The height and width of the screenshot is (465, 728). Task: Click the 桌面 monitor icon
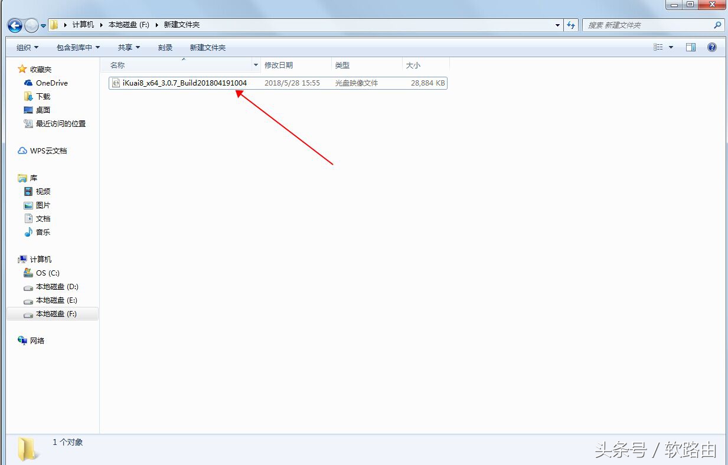[x=28, y=110]
